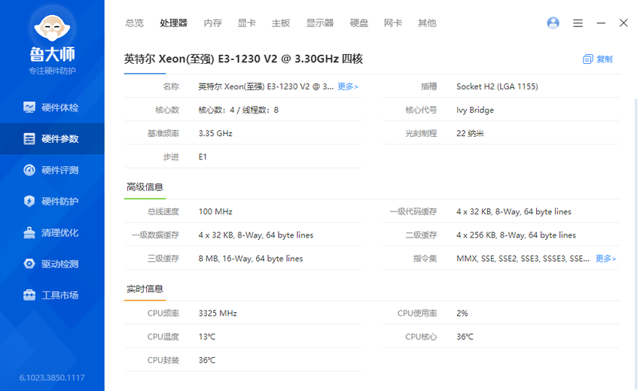Click the user account avatar icon
This screenshot has width=640, height=391.
pos(553,23)
